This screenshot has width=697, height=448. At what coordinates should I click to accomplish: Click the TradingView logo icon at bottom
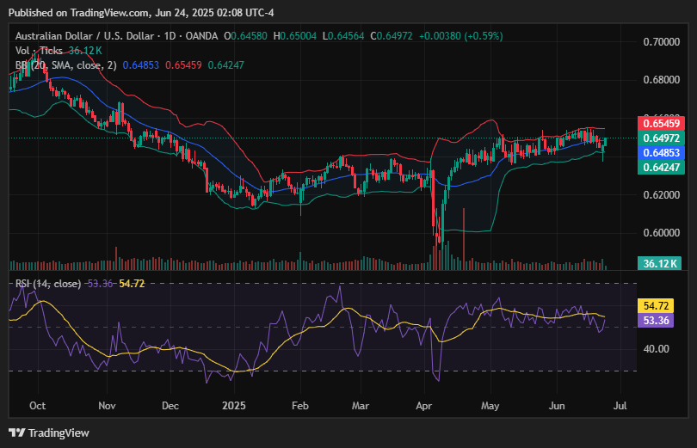click(x=17, y=433)
